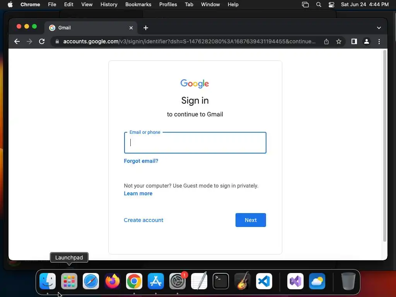Click the Google logo on the sign-in card
Screen dimensions: 396x297
(195, 84)
